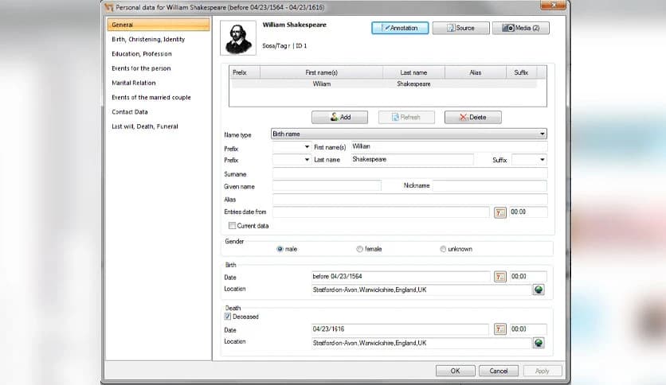The image size is (666, 385).
Task: Expand last-name Prefix dropdown
Action: pos(307,160)
